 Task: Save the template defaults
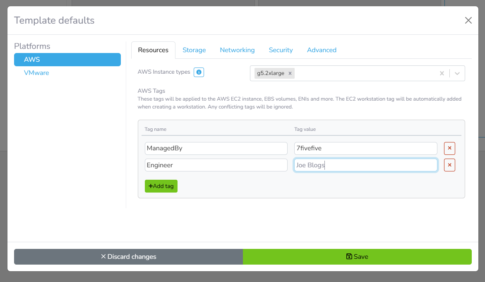(x=357, y=257)
